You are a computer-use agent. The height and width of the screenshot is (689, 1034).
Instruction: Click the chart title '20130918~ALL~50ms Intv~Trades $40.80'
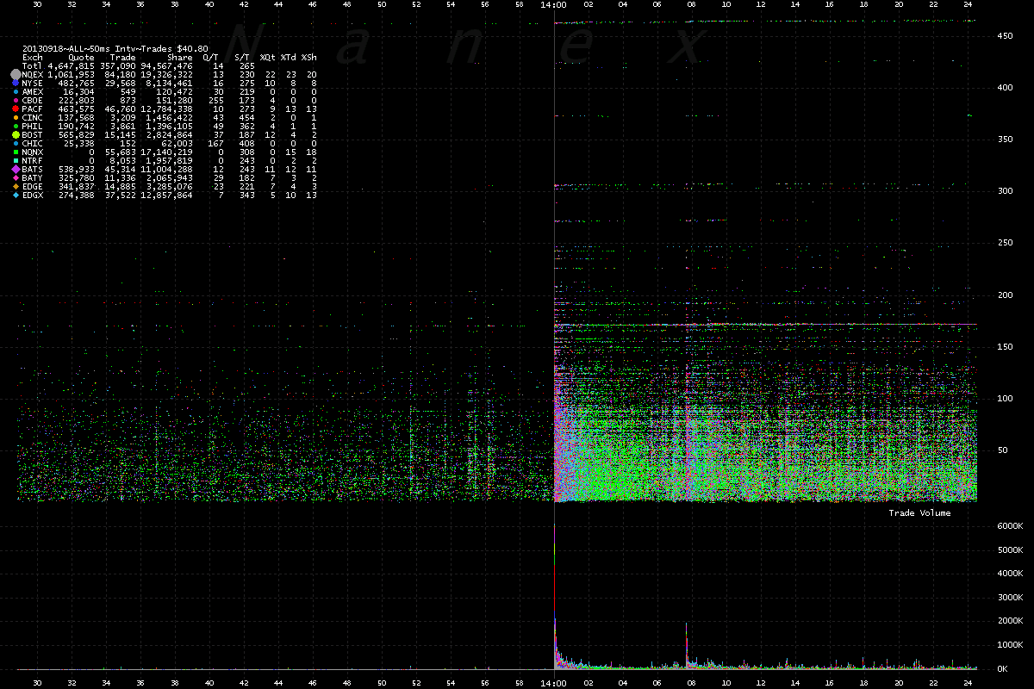(115, 48)
